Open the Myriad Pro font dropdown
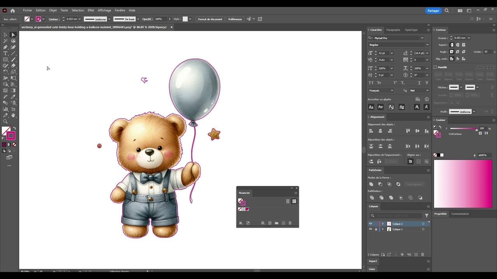The image size is (497, 279). click(x=422, y=38)
